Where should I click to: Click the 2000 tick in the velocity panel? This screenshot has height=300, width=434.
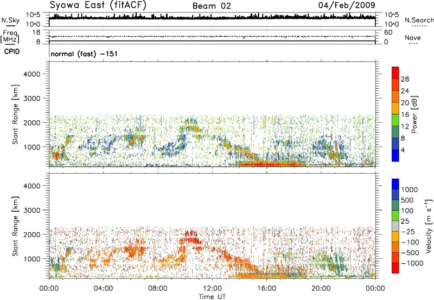[x=32, y=234]
